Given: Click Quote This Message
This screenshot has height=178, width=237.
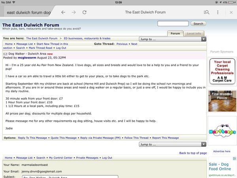Looking at the screenshot, I should tap(64, 138).
